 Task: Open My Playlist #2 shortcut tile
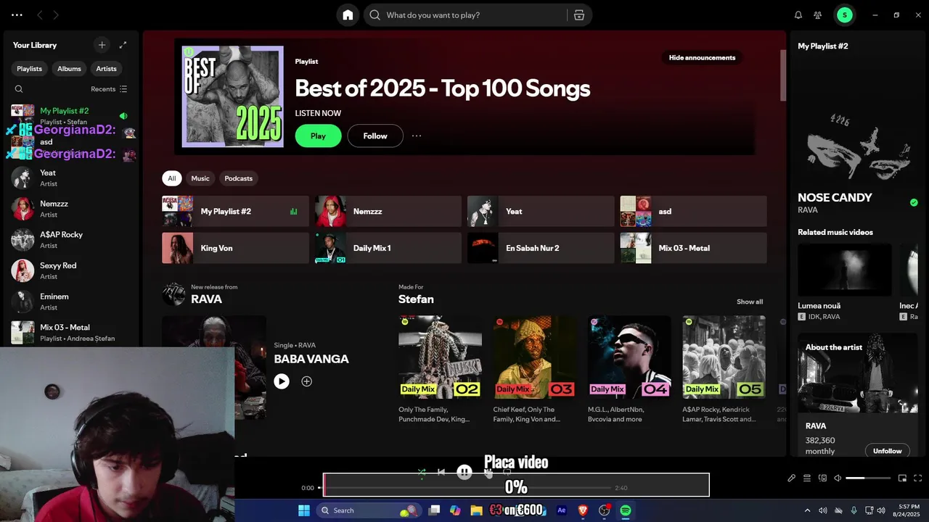coord(235,211)
